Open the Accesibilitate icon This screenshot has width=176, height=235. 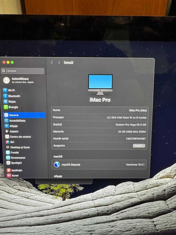(6, 121)
